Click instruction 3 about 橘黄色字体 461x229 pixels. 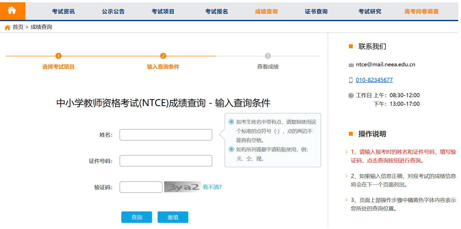point(403,204)
